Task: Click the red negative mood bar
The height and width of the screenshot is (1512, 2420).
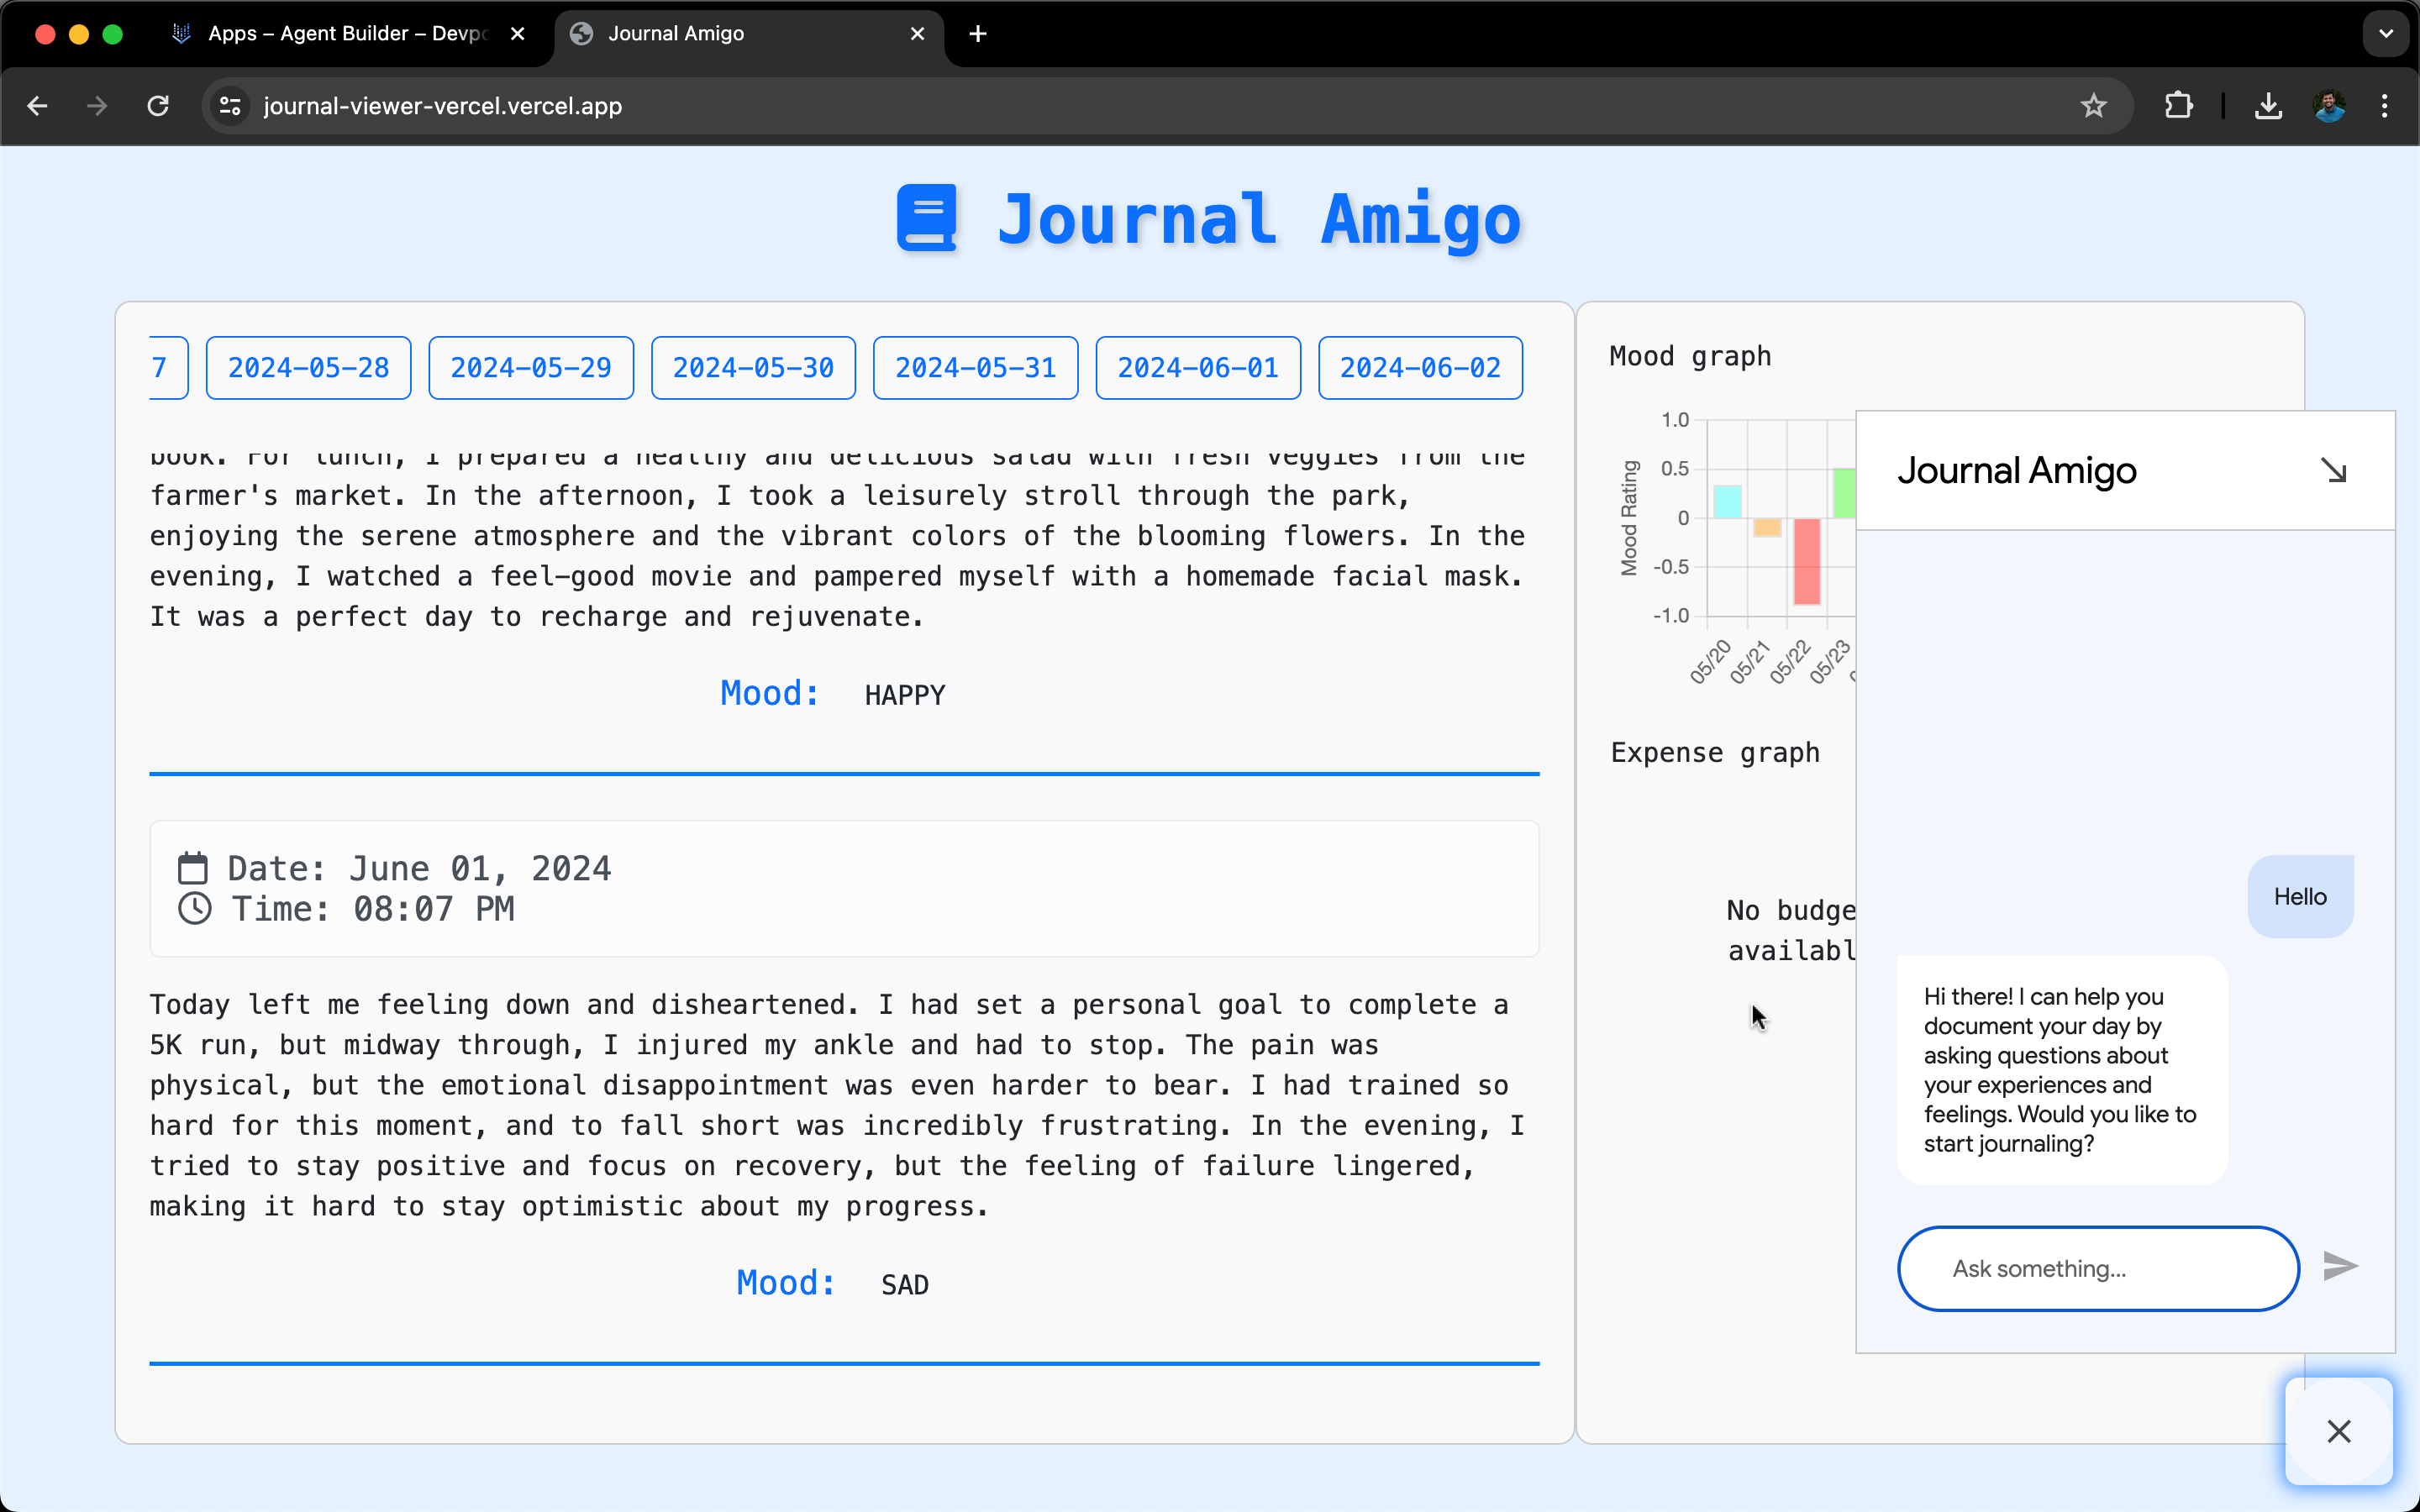Action: (x=1806, y=561)
